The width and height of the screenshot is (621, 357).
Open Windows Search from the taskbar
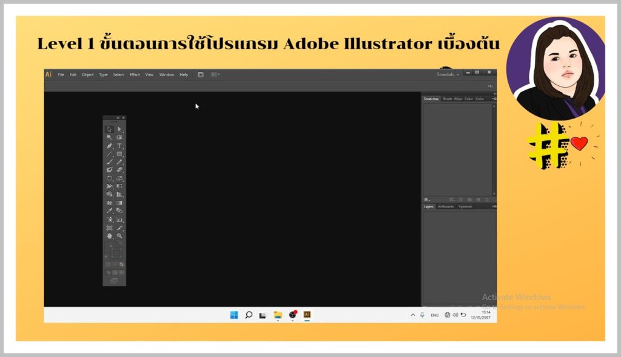click(249, 315)
